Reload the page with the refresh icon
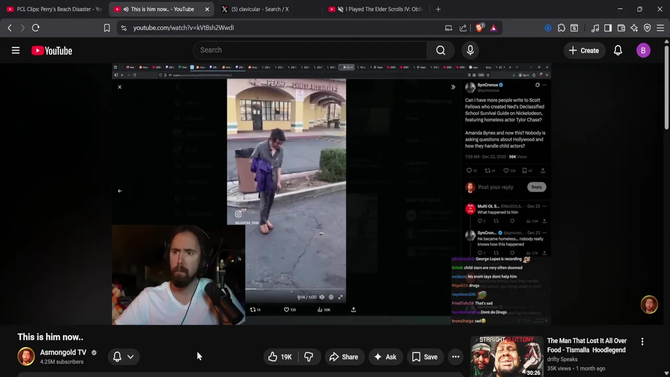 click(x=36, y=28)
